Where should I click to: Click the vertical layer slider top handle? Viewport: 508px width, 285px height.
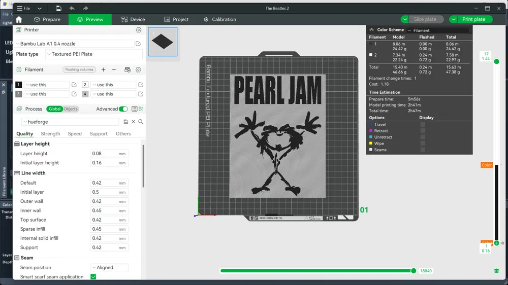click(496, 61)
